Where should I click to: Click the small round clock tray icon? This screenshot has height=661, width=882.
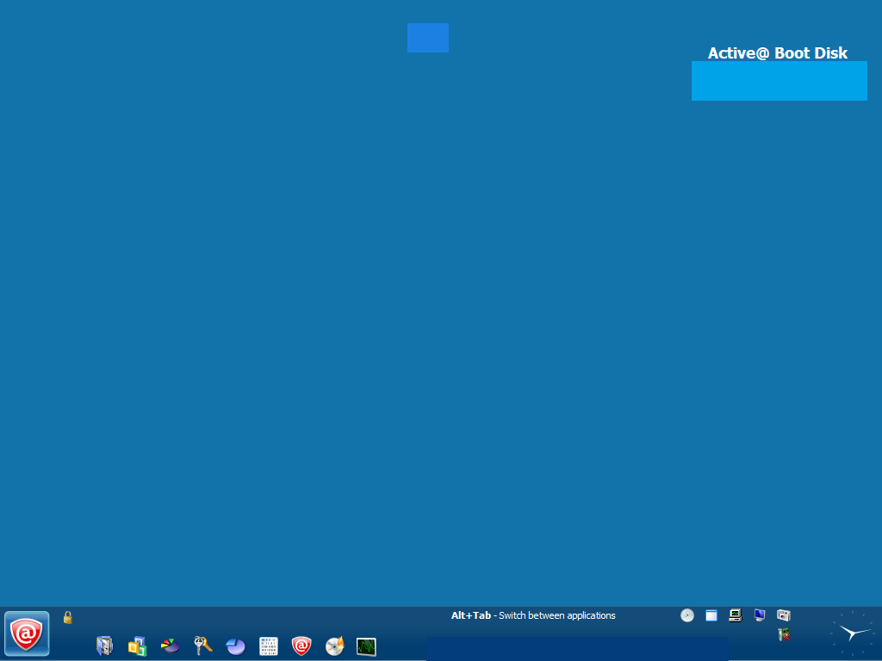point(686,615)
